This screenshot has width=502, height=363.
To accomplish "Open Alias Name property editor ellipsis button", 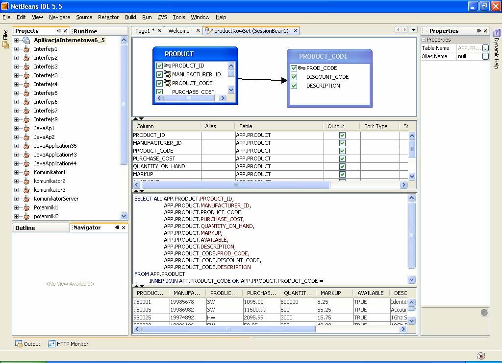I will [x=485, y=56].
